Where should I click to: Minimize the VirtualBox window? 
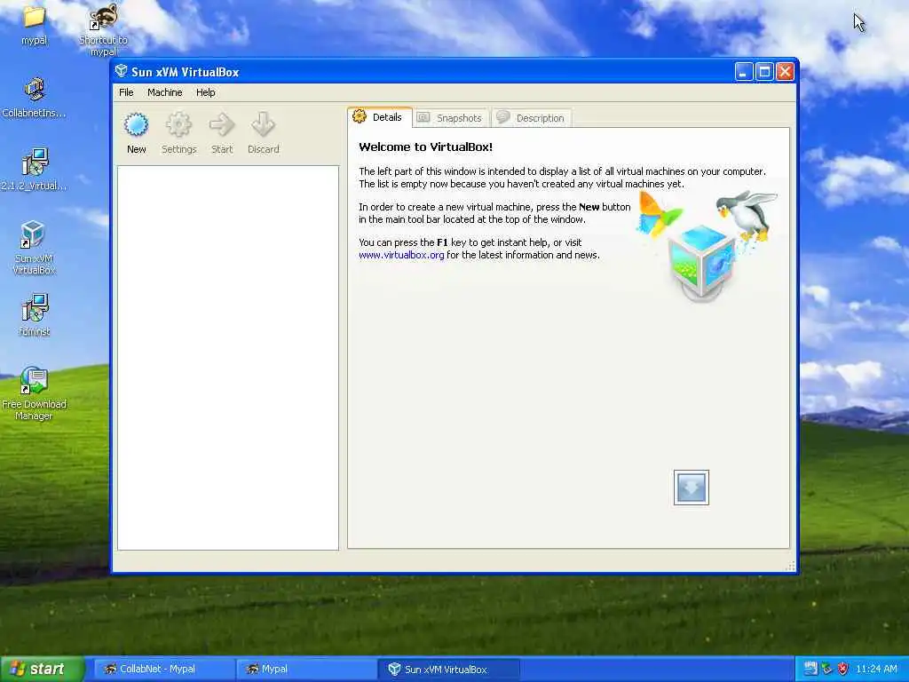click(x=744, y=71)
